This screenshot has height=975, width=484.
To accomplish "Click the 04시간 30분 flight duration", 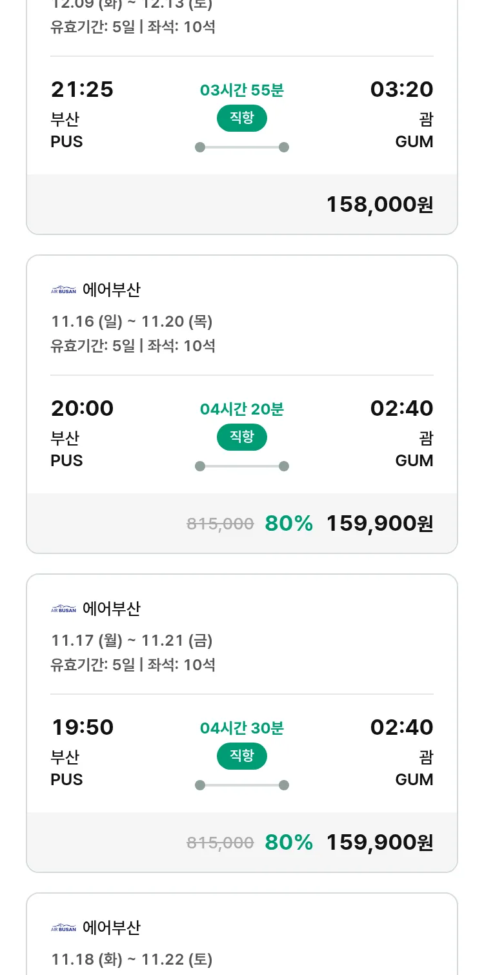I will click(242, 728).
